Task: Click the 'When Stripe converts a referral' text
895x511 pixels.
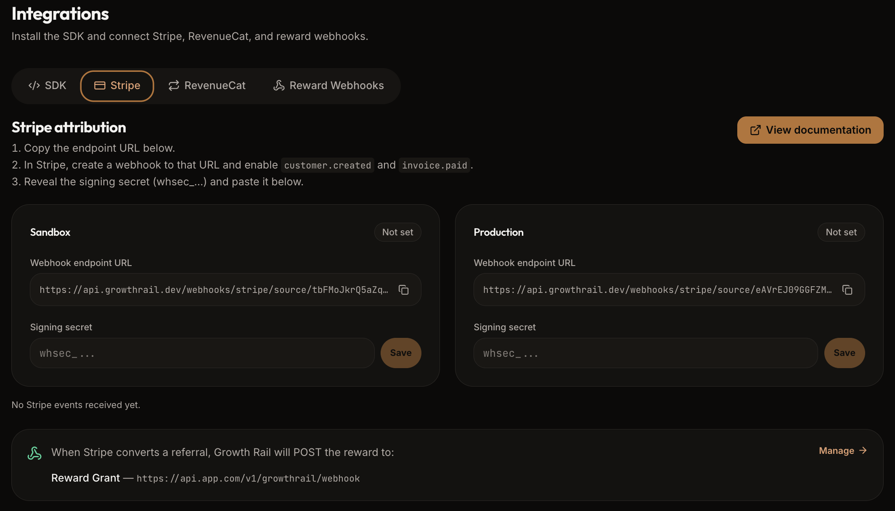Action: pyautogui.click(x=223, y=453)
